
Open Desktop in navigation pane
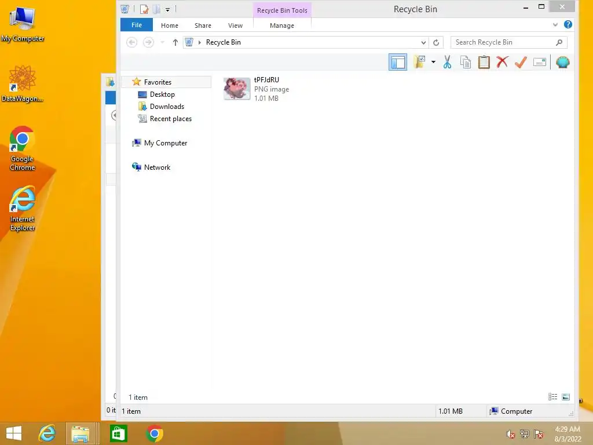162,94
